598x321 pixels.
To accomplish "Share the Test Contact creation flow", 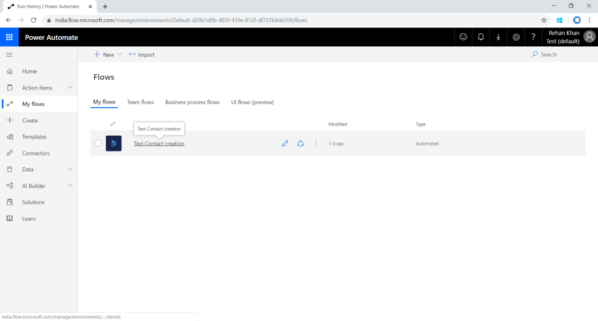I will click(x=300, y=144).
